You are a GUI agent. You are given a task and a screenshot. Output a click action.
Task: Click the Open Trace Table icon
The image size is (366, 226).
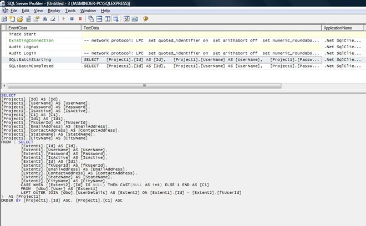coord(28,19)
